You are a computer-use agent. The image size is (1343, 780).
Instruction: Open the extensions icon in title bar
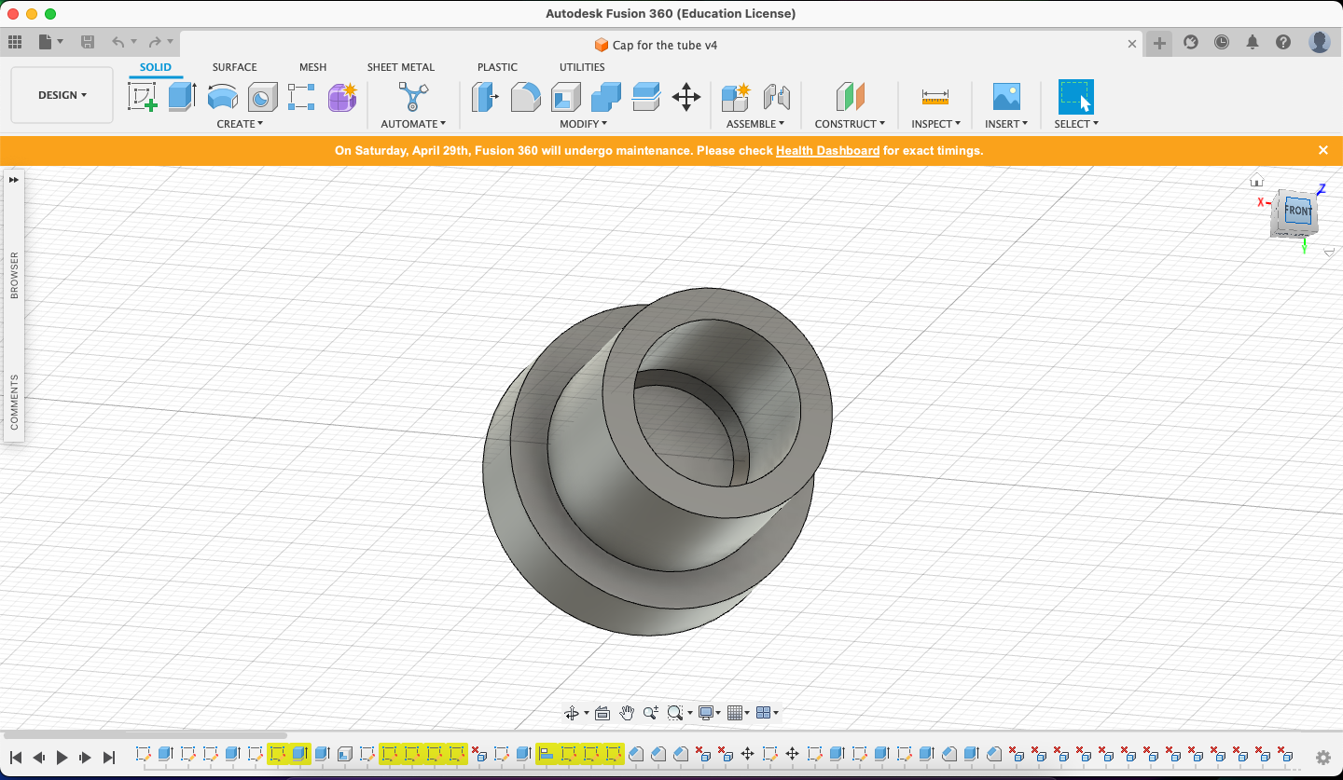[1191, 42]
